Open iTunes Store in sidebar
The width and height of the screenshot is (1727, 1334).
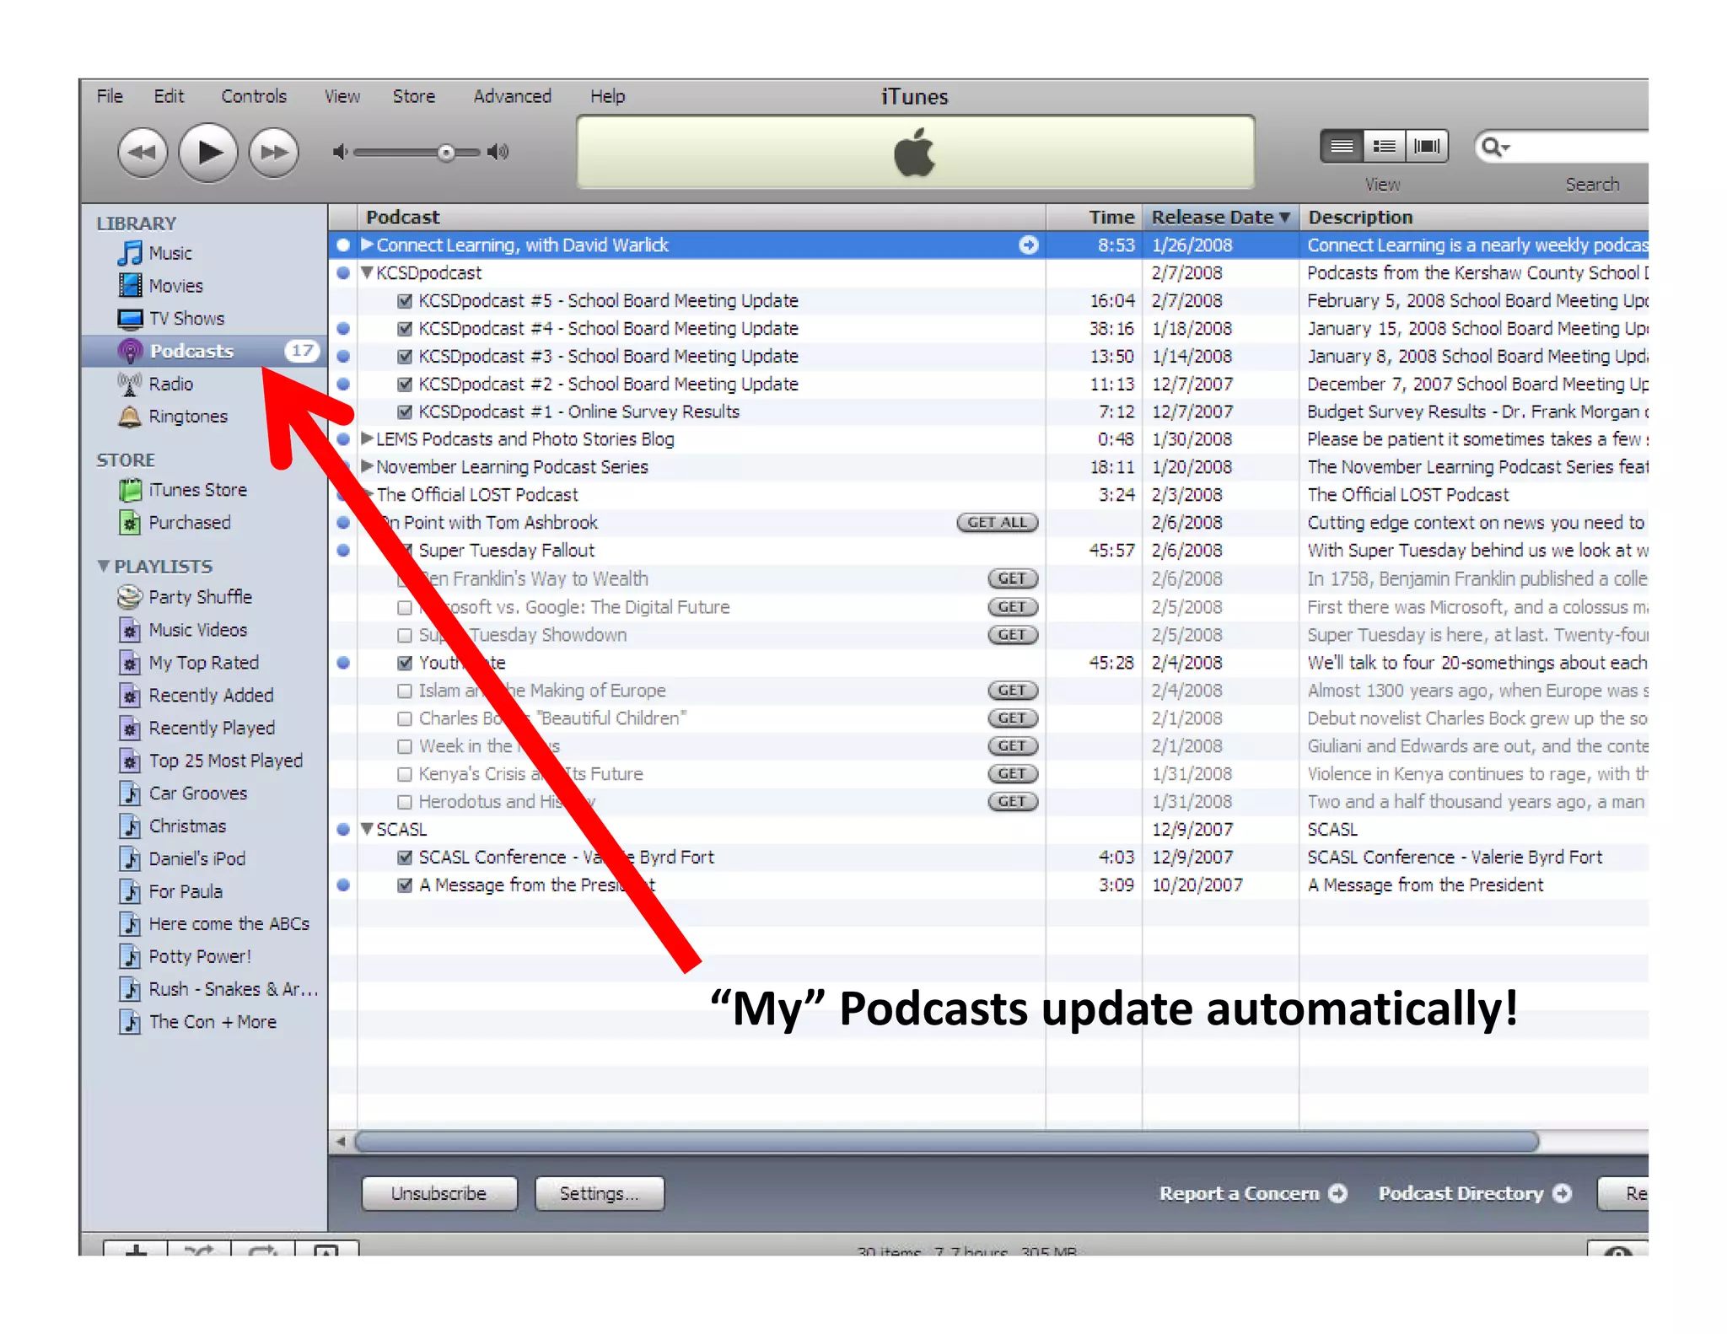(x=197, y=490)
